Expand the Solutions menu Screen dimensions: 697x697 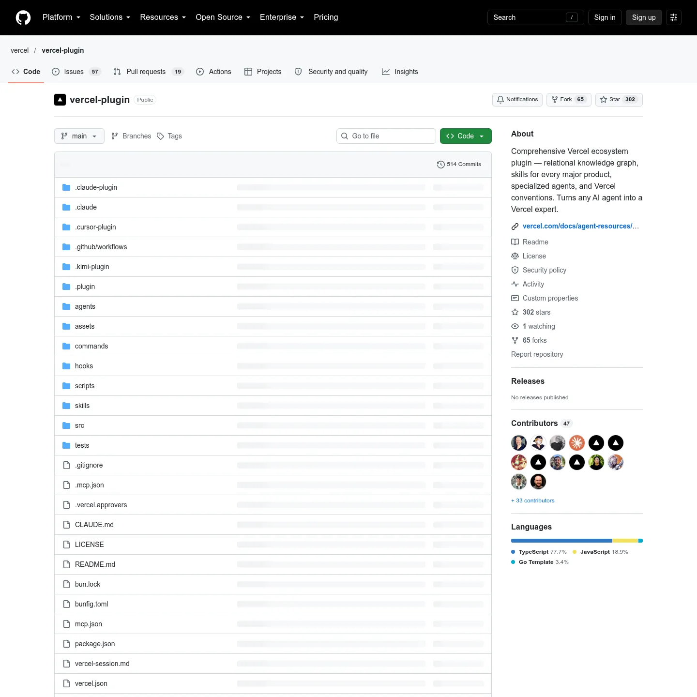110,17
